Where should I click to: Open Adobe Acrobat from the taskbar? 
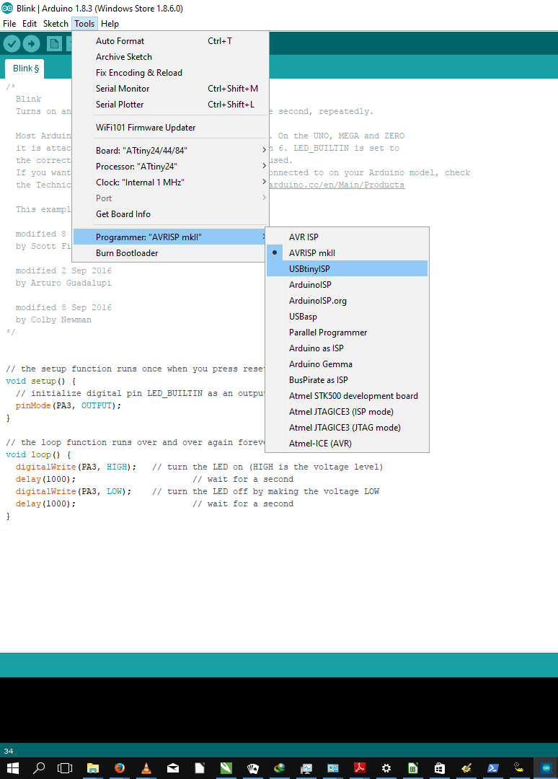tap(360, 768)
